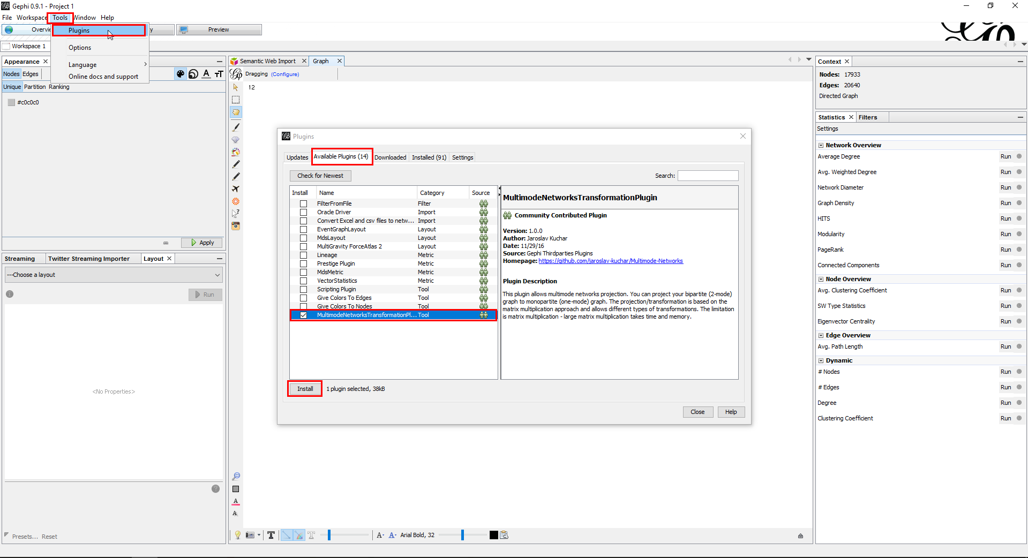Collapse the Node Overview section

point(821,279)
